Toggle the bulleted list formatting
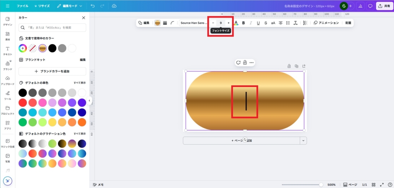 [x=288, y=23]
